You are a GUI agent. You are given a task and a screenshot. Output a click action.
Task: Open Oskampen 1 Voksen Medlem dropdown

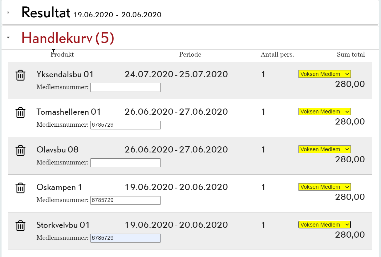[324, 187]
